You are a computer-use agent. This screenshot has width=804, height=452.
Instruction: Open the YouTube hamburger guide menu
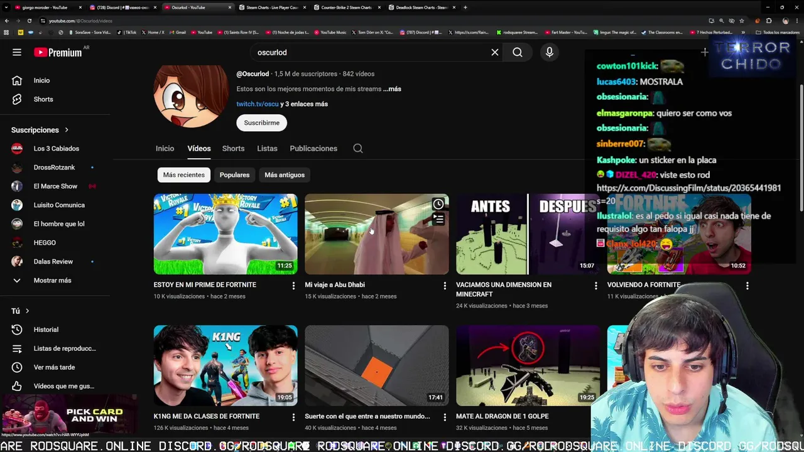point(17,52)
